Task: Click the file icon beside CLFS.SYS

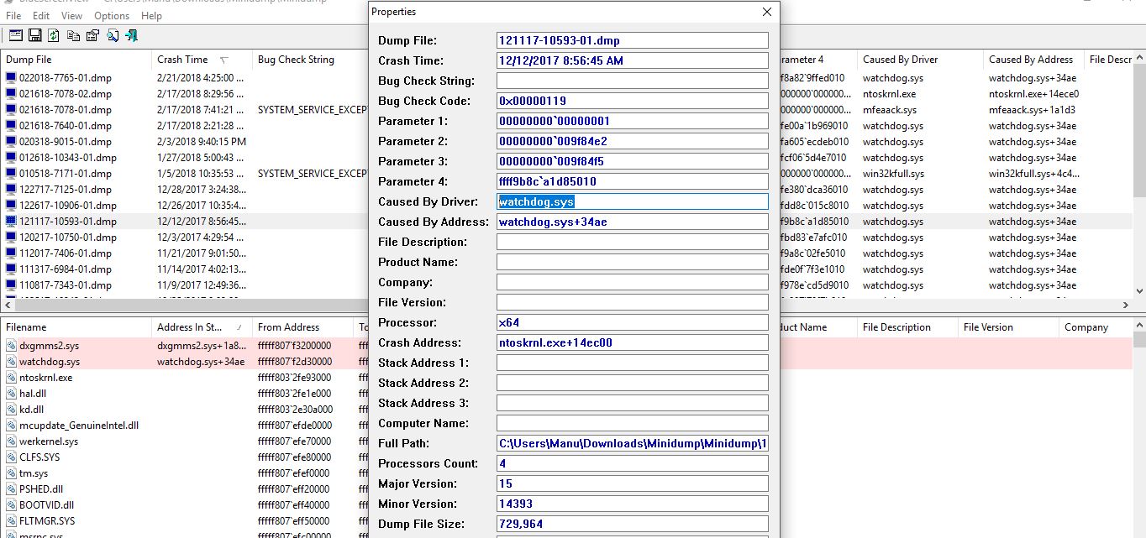Action: pyautogui.click(x=11, y=457)
